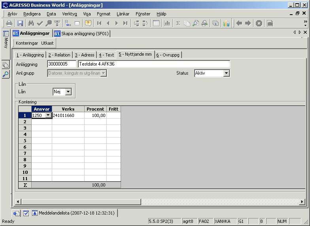Viewport: 310px width, 226px height.
Task: Click the bar chart toolbar icon
Action: tap(167, 23)
